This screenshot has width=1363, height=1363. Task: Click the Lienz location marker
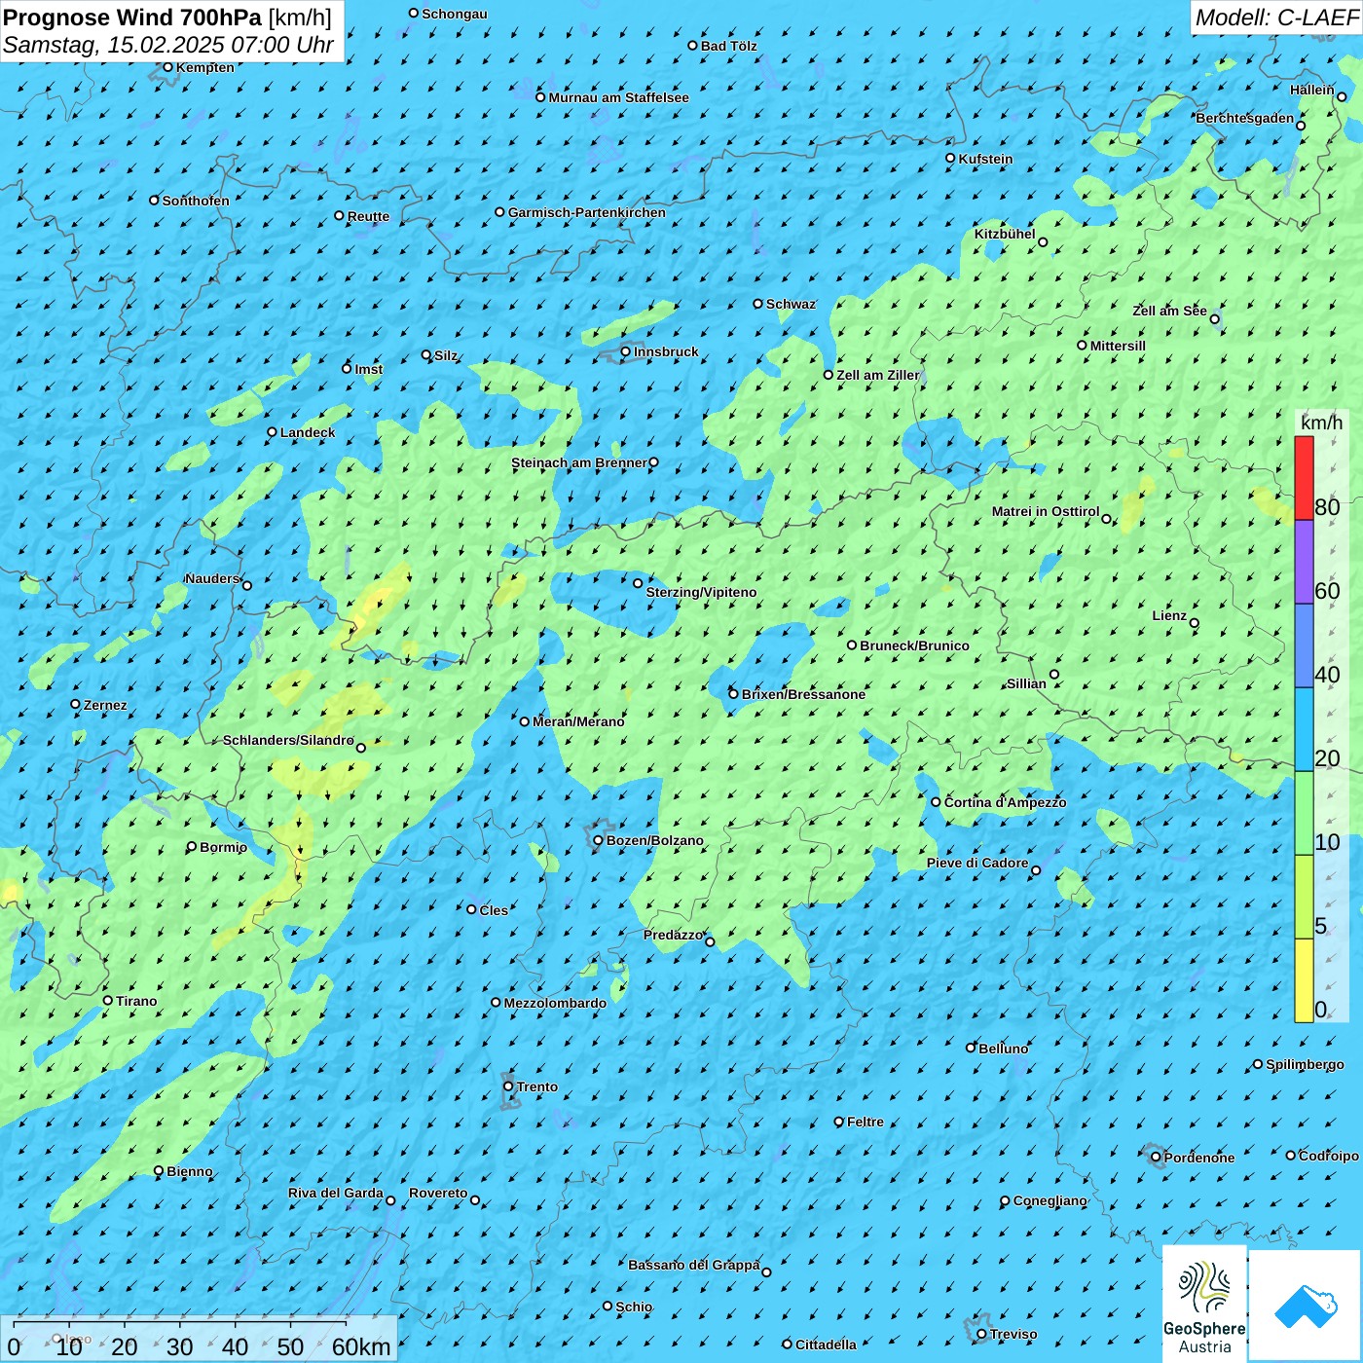[1195, 623]
